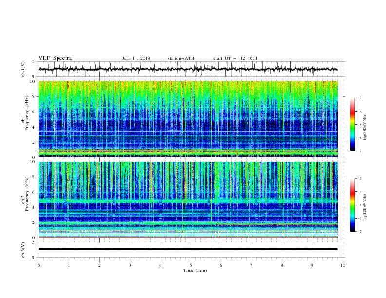Image resolution: width=386 pixels, height=298 pixels.
Task: Click the "4" tick on the time axis
Action: coord(160,265)
